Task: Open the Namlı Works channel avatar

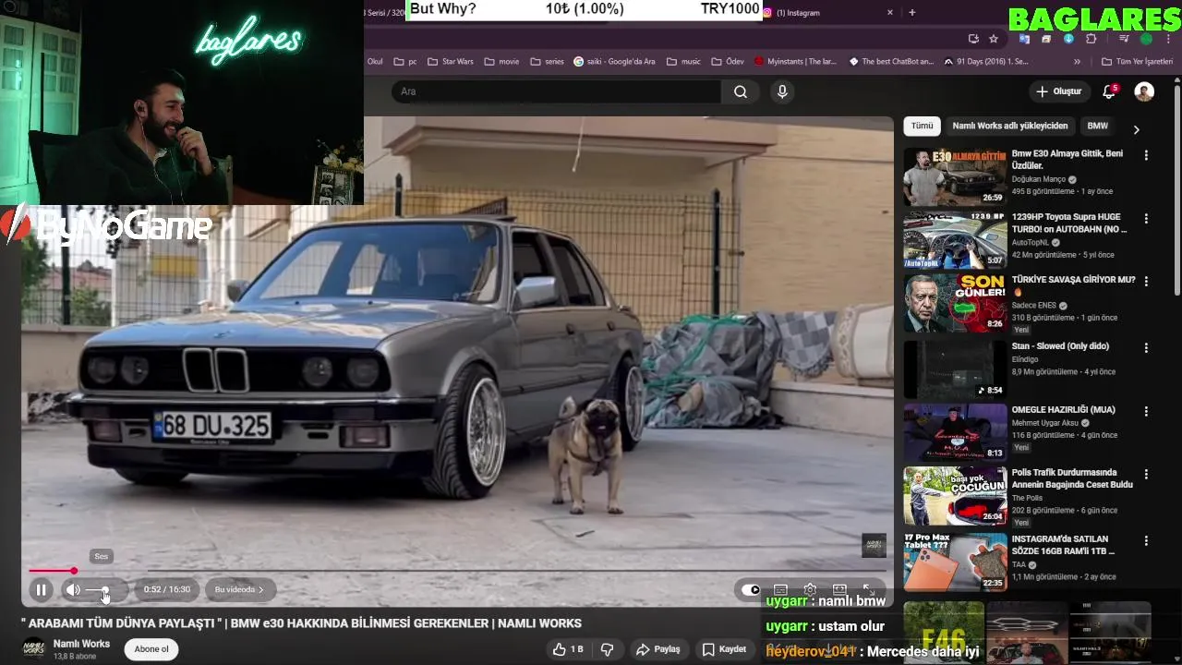Action: click(34, 648)
